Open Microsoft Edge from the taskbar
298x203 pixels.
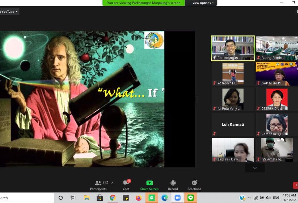[164, 198]
